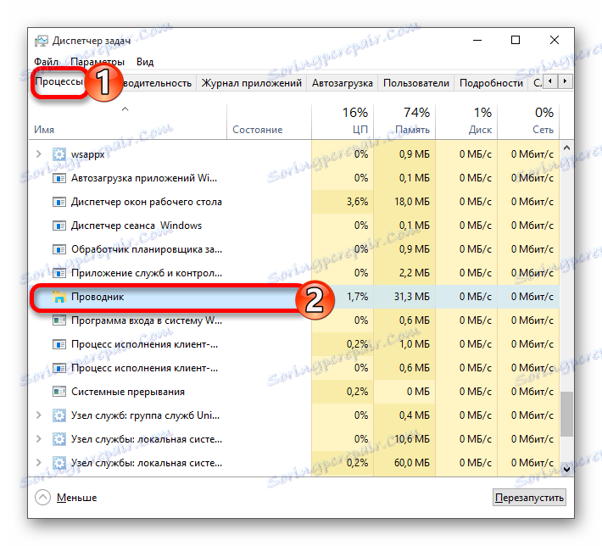
Task: Select Приложение служб и контрол... row text
Action: tap(147, 273)
